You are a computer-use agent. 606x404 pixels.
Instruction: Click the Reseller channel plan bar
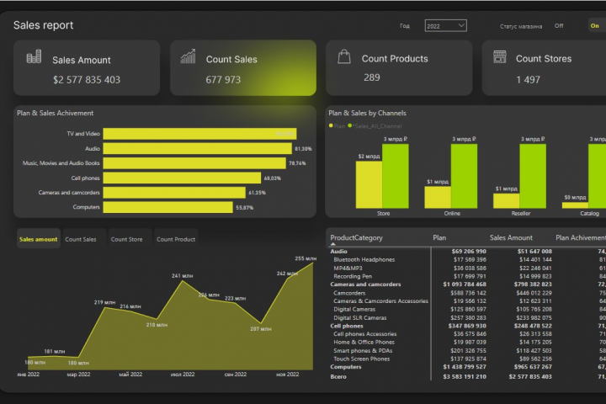coord(507,201)
